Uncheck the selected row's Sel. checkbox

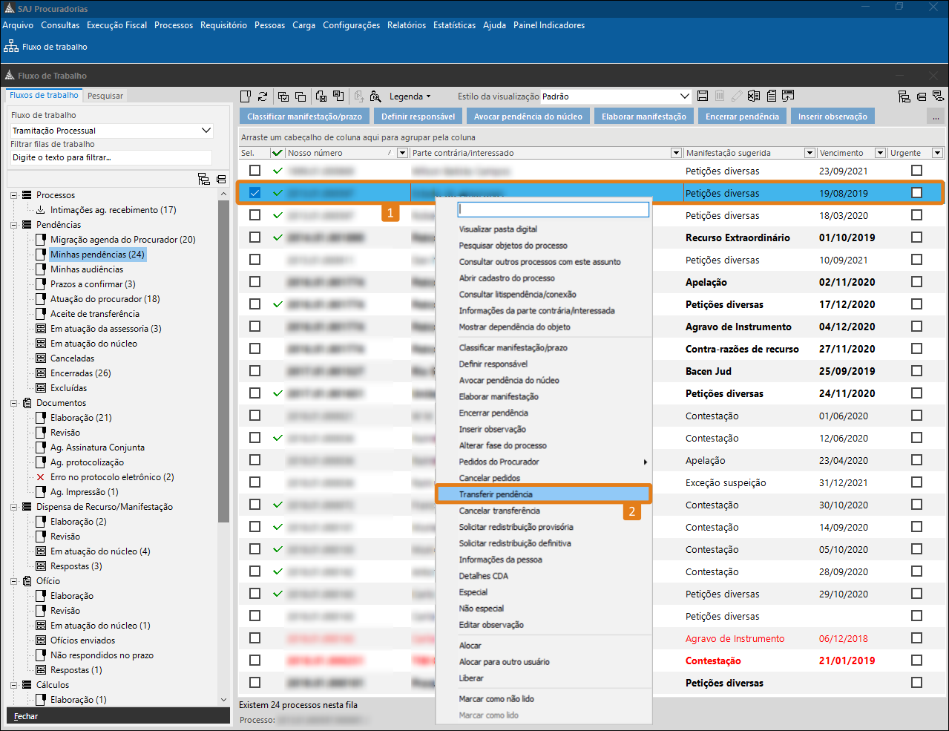tap(255, 193)
